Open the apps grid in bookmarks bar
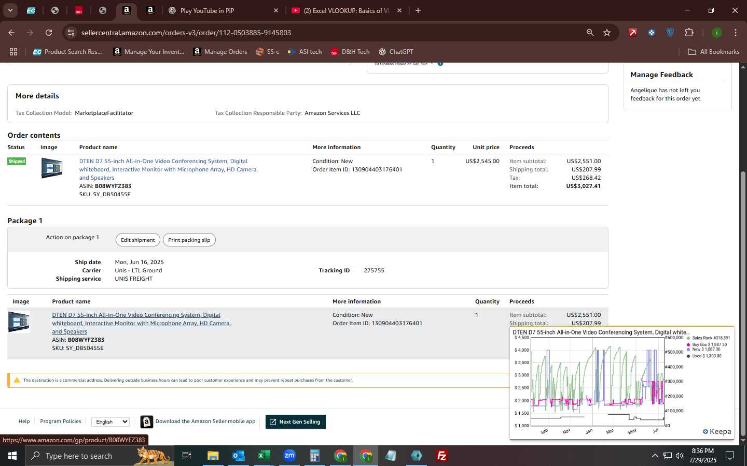This screenshot has height=466, width=747. coord(13,52)
